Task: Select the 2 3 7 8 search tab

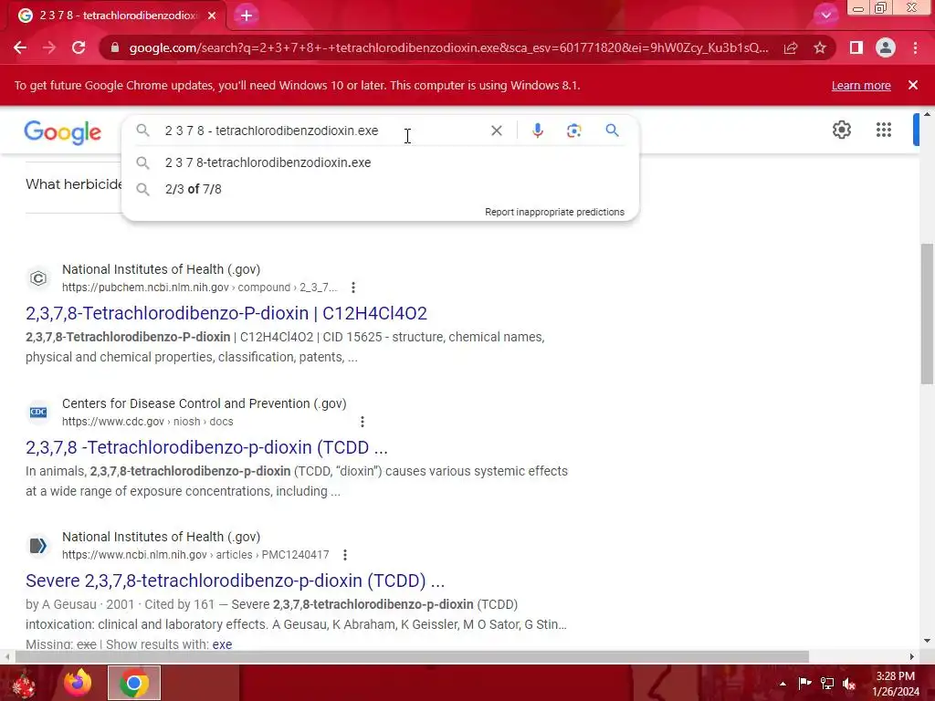Action: point(118,16)
